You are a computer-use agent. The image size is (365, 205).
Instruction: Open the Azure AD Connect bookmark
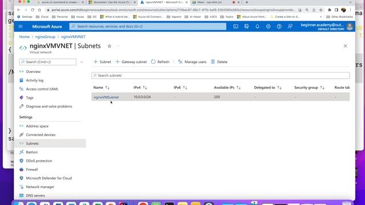[x=148, y=17]
